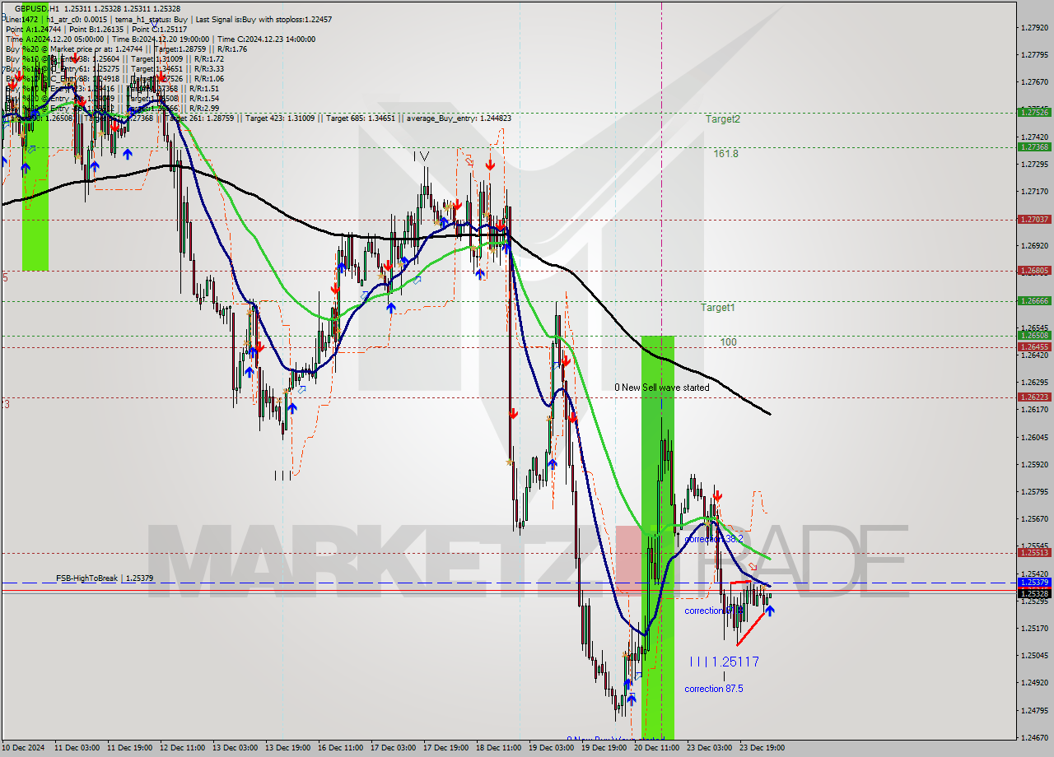Click the 1.24795 price axis label
The image size is (1054, 757).
[x=1034, y=709]
